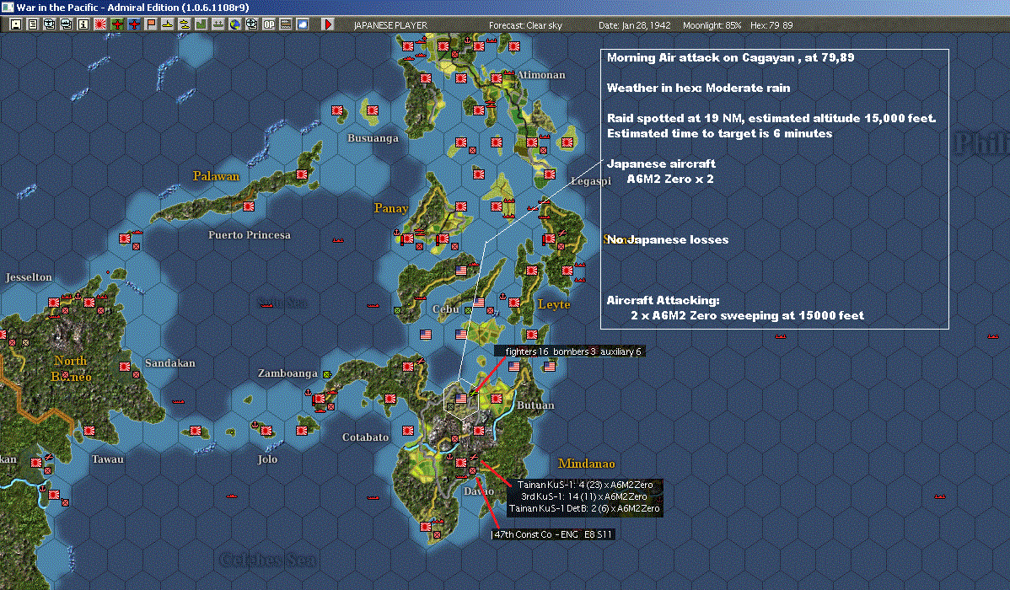
Task: Click the Leyte island name label
Action: tap(554, 304)
